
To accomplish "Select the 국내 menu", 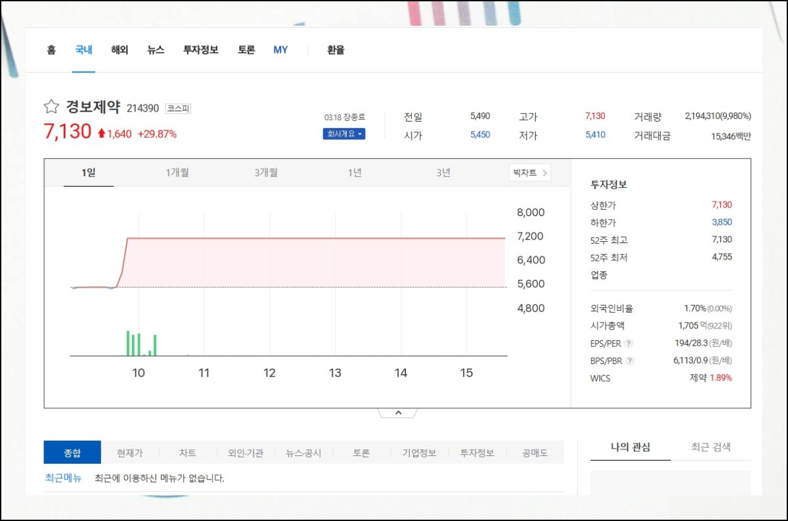I will point(84,50).
